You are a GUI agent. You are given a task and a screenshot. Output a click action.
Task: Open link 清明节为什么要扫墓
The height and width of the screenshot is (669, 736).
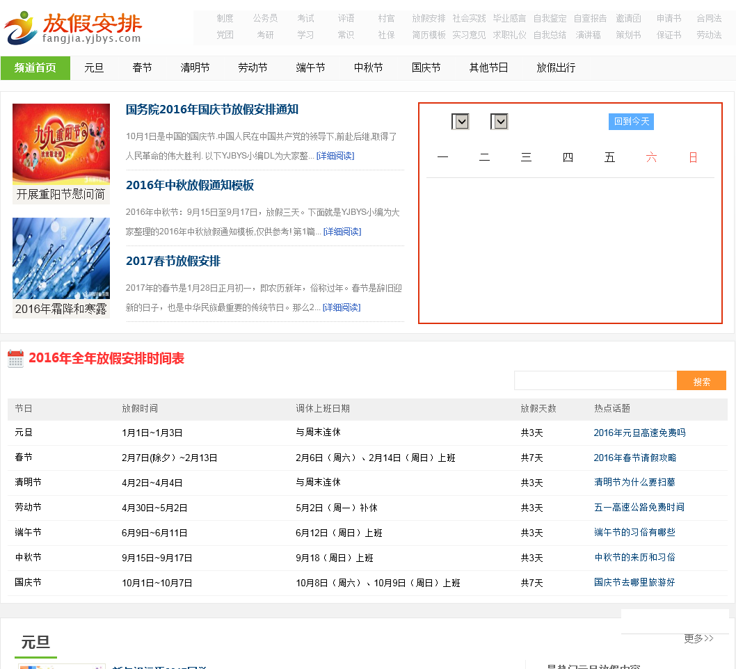[634, 483]
